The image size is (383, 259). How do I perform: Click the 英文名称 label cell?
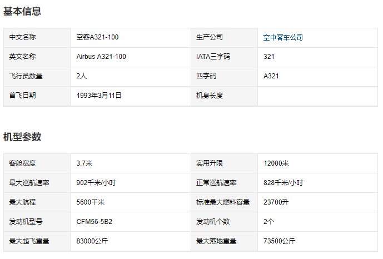click(x=37, y=57)
